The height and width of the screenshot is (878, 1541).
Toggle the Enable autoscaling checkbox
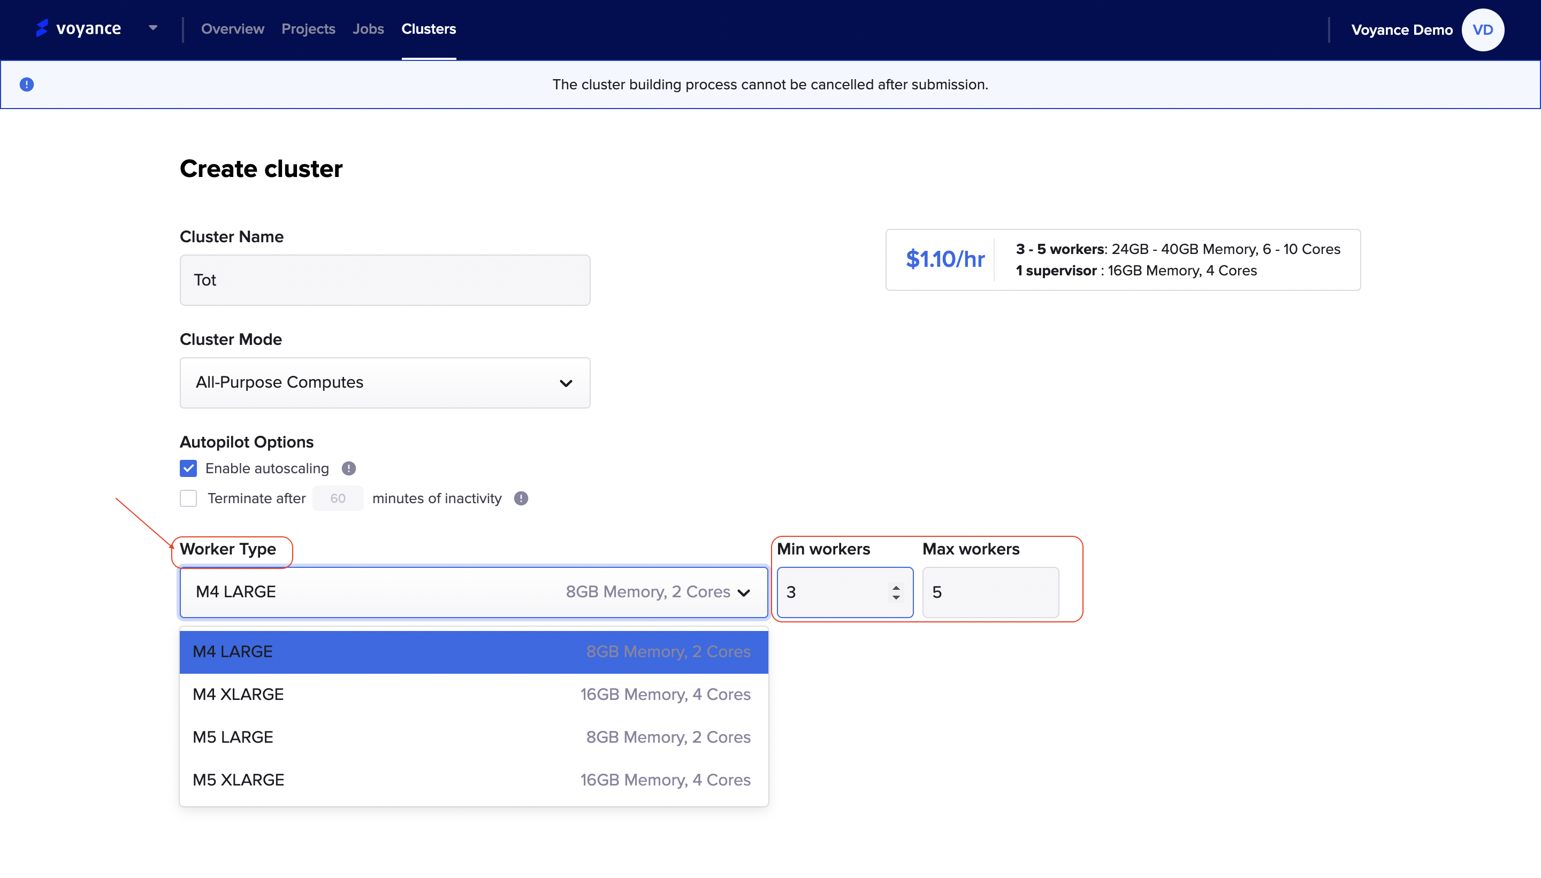coord(188,468)
